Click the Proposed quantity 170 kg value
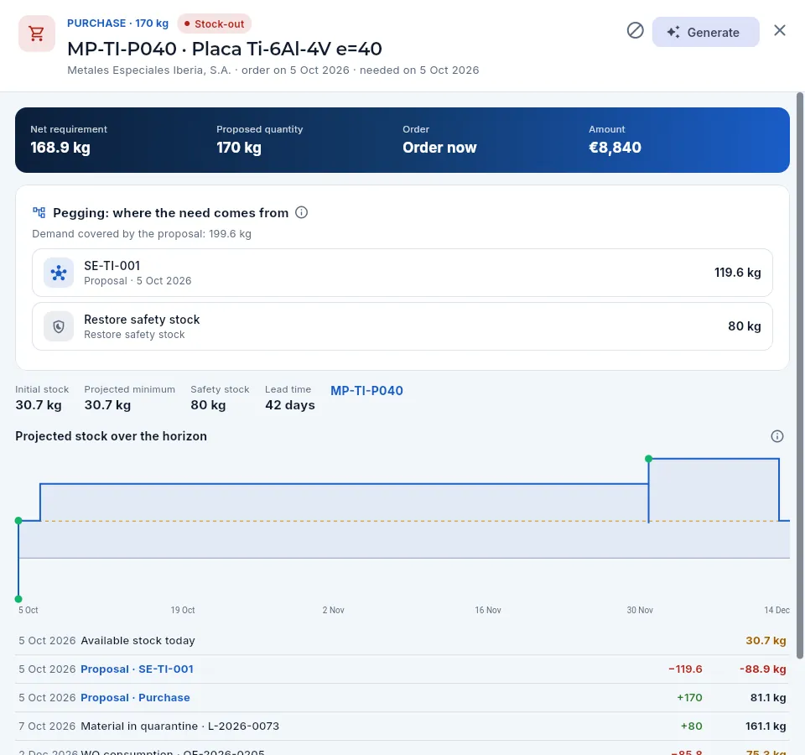805x755 pixels. click(x=239, y=148)
